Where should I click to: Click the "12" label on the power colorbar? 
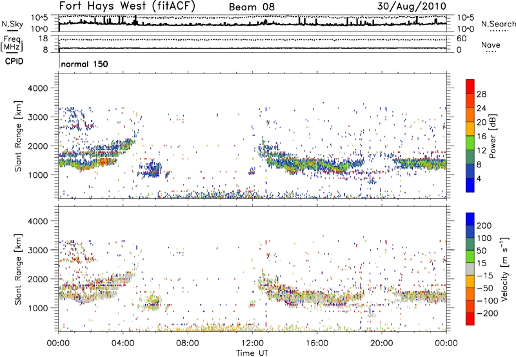481,151
